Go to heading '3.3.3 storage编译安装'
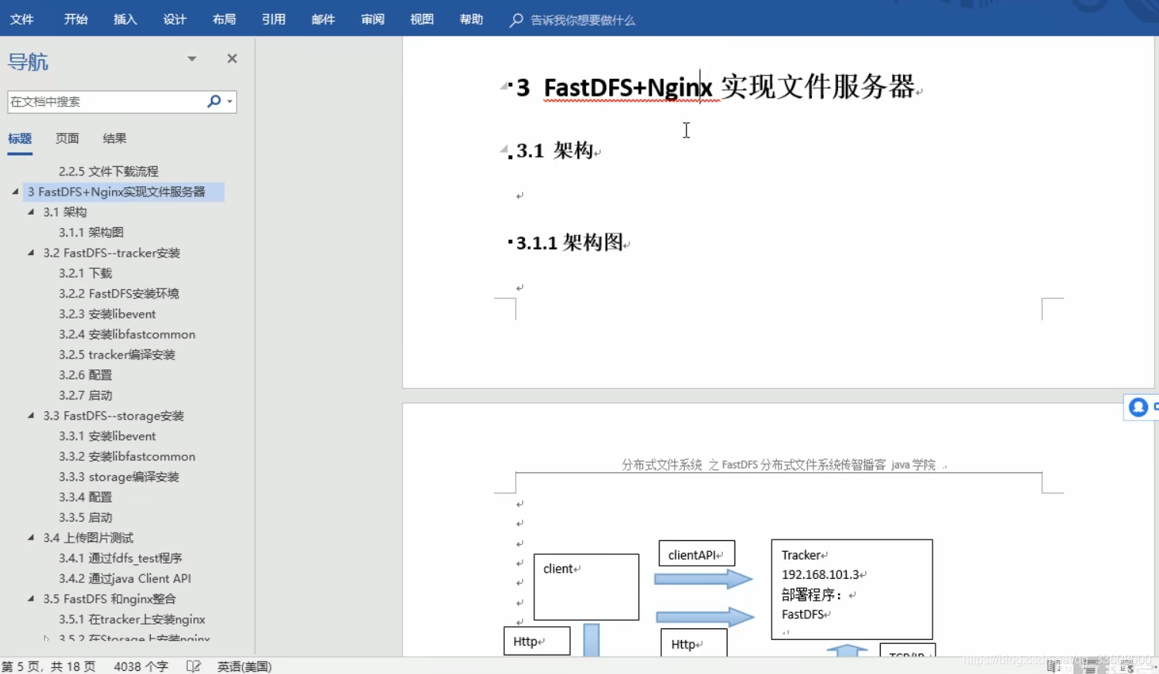1159x674 pixels. coord(118,477)
